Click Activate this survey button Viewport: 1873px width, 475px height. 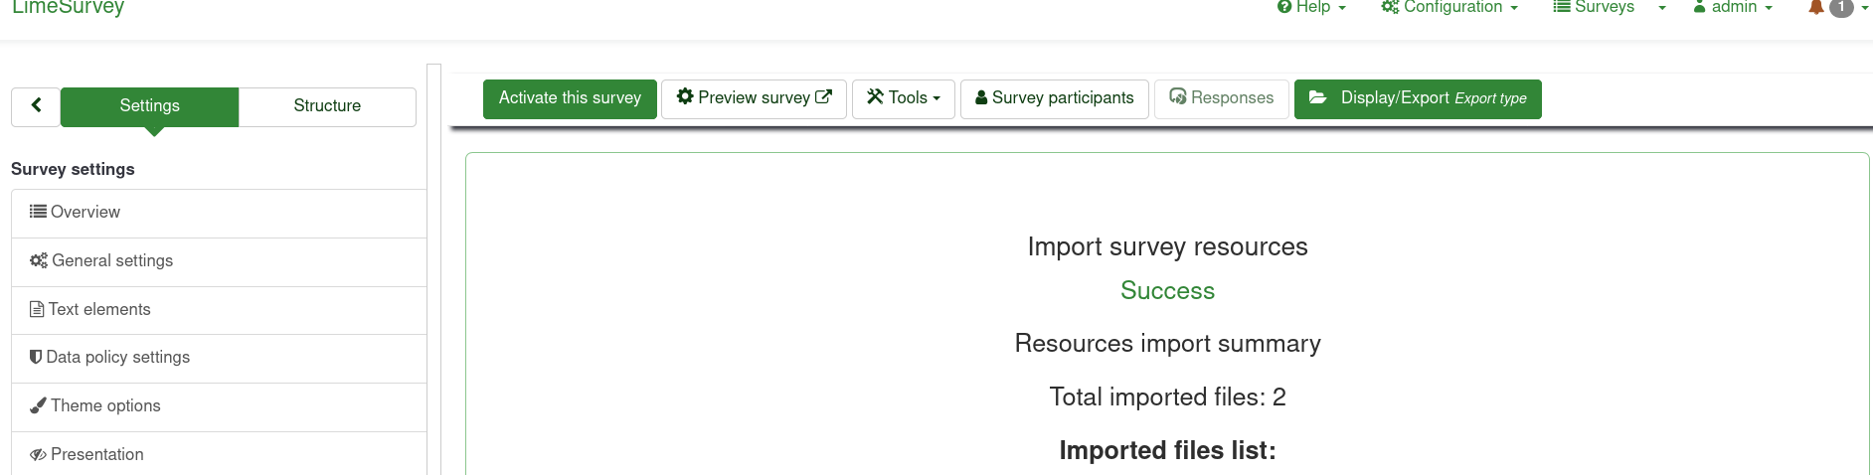(x=570, y=98)
